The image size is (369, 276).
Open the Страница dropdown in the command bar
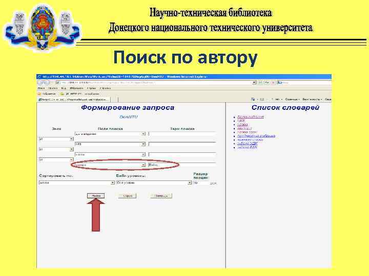point(292,99)
